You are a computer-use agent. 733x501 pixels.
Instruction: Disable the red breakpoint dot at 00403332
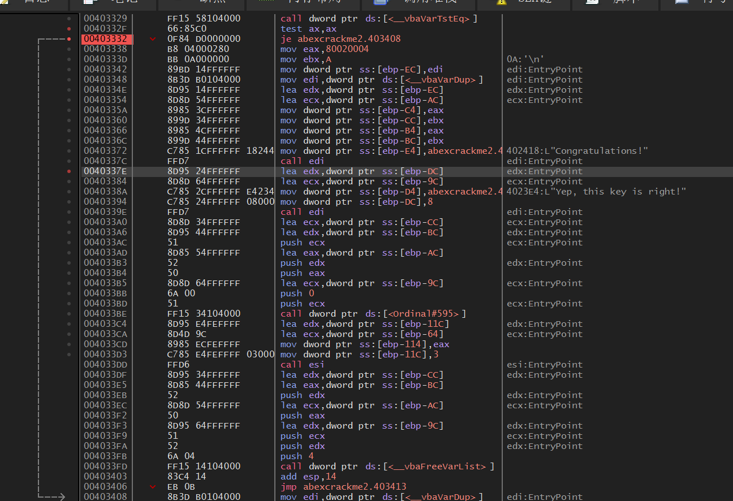tap(69, 39)
